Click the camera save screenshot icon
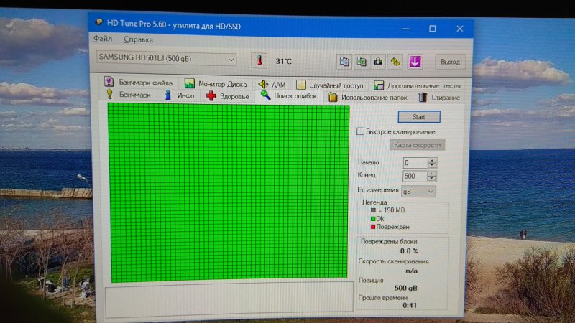 [x=378, y=62]
